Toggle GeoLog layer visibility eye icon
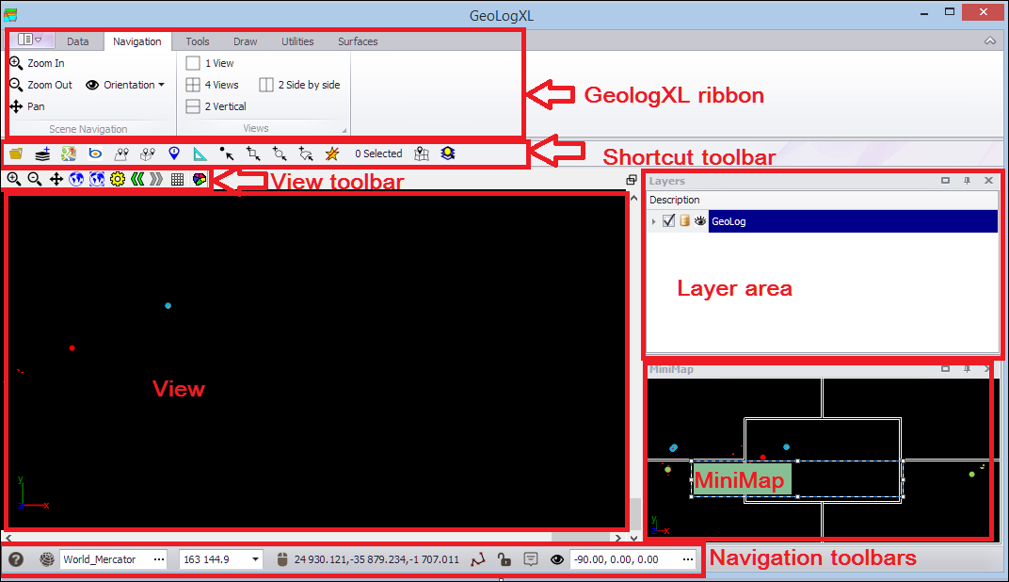 [699, 220]
